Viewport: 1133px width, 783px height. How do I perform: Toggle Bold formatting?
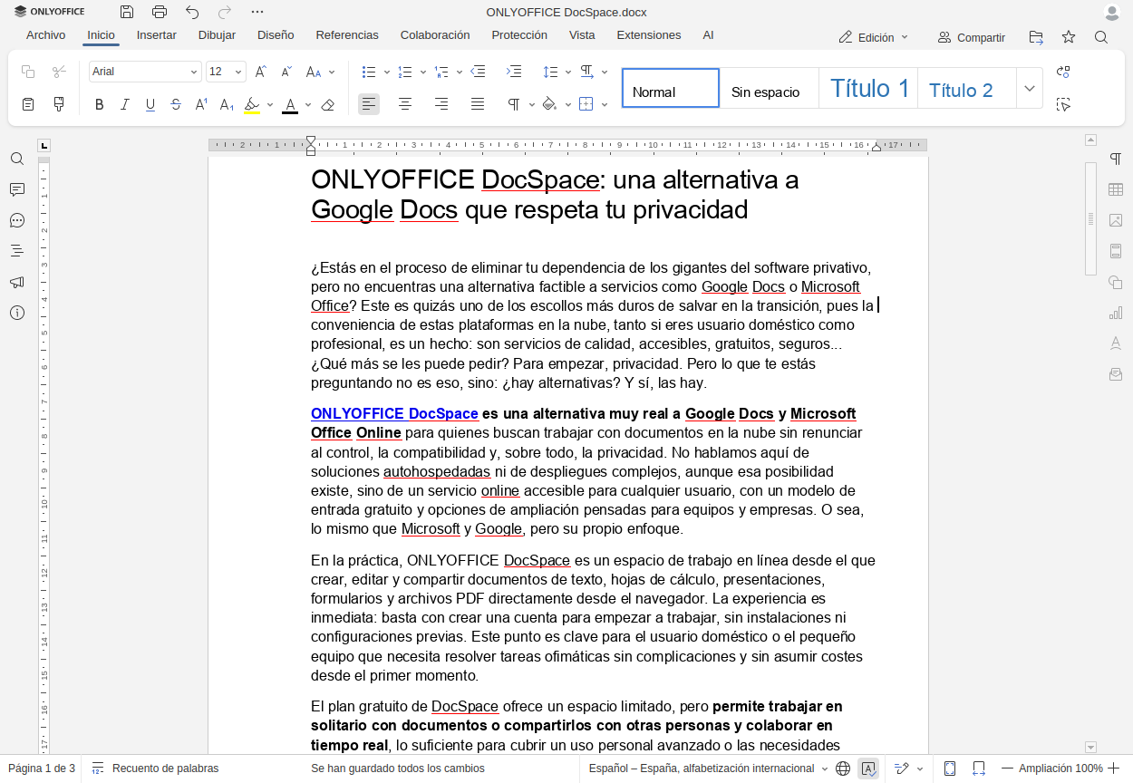pyautogui.click(x=100, y=105)
